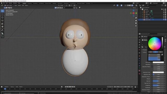This screenshot has width=167, height=94.
Task: Click the outliner filter funnel icon
Action: pyautogui.click(x=162, y=5)
